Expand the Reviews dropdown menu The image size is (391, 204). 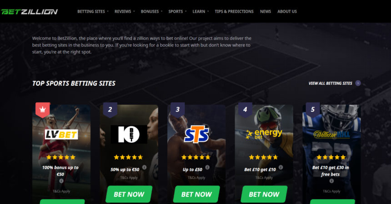point(125,11)
